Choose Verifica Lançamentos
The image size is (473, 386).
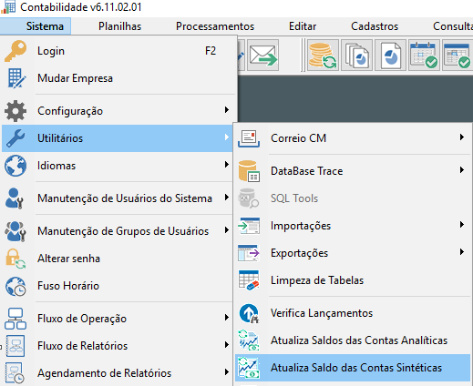pyautogui.click(x=353, y=313)
